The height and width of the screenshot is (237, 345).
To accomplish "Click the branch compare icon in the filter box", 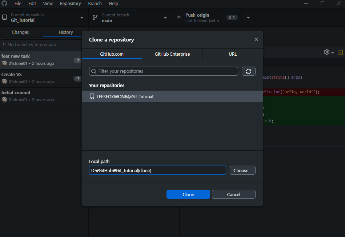I will pyautogui.click(x=4, y=44).
